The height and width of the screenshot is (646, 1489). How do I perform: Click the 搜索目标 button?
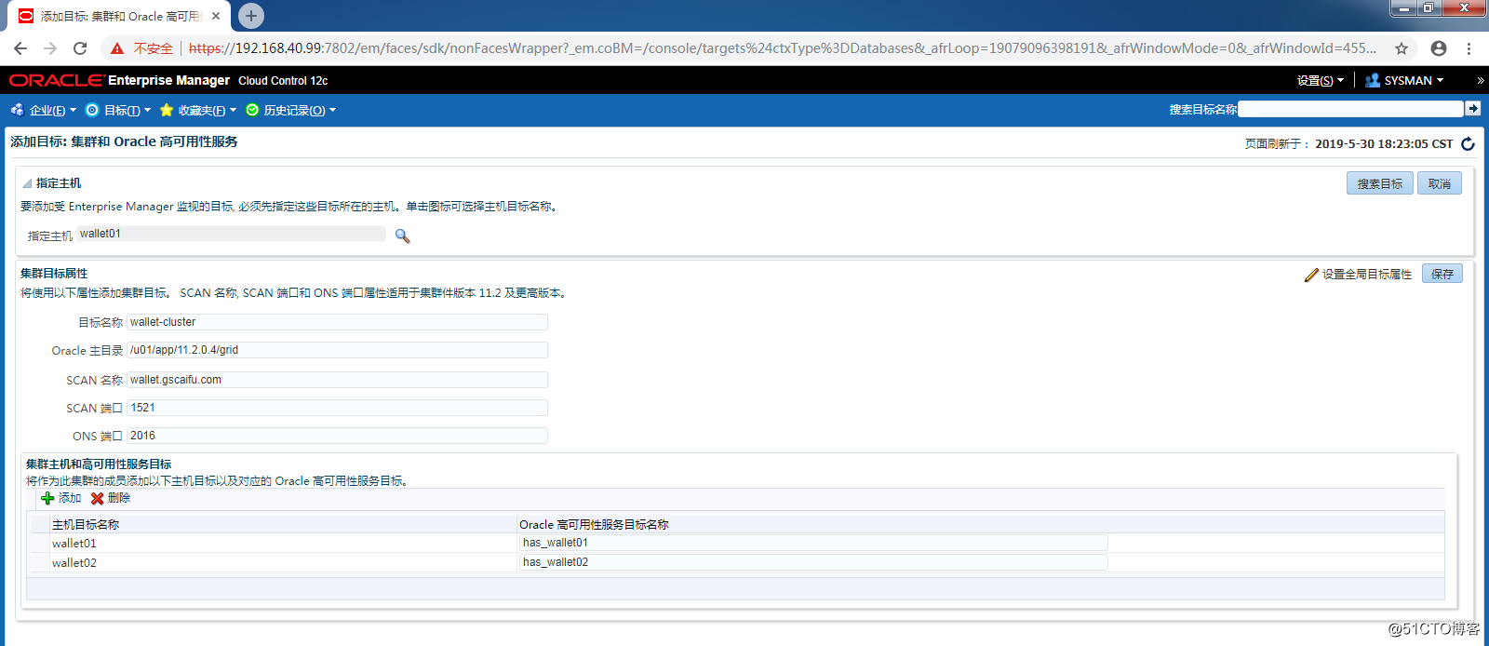click(1379, 183)
